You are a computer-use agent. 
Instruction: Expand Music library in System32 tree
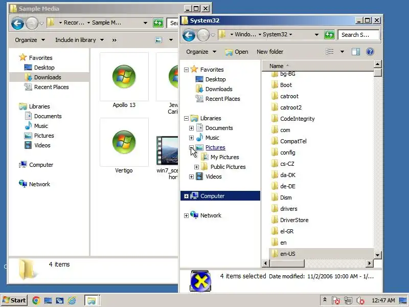[191, 138]
